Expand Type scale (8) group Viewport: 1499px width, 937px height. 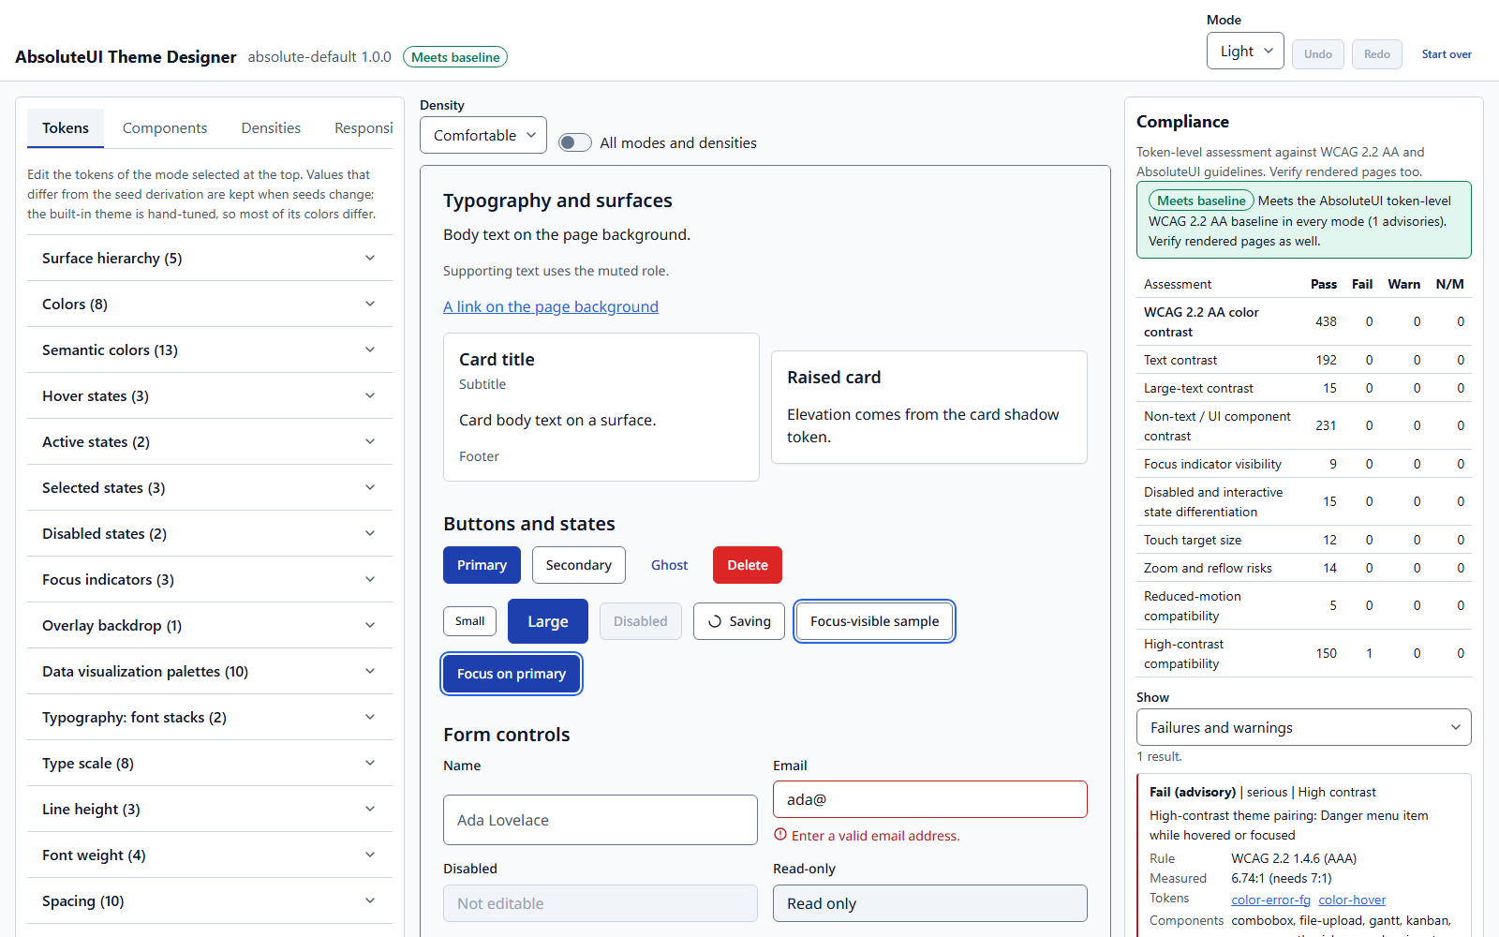tap(210, 763)
